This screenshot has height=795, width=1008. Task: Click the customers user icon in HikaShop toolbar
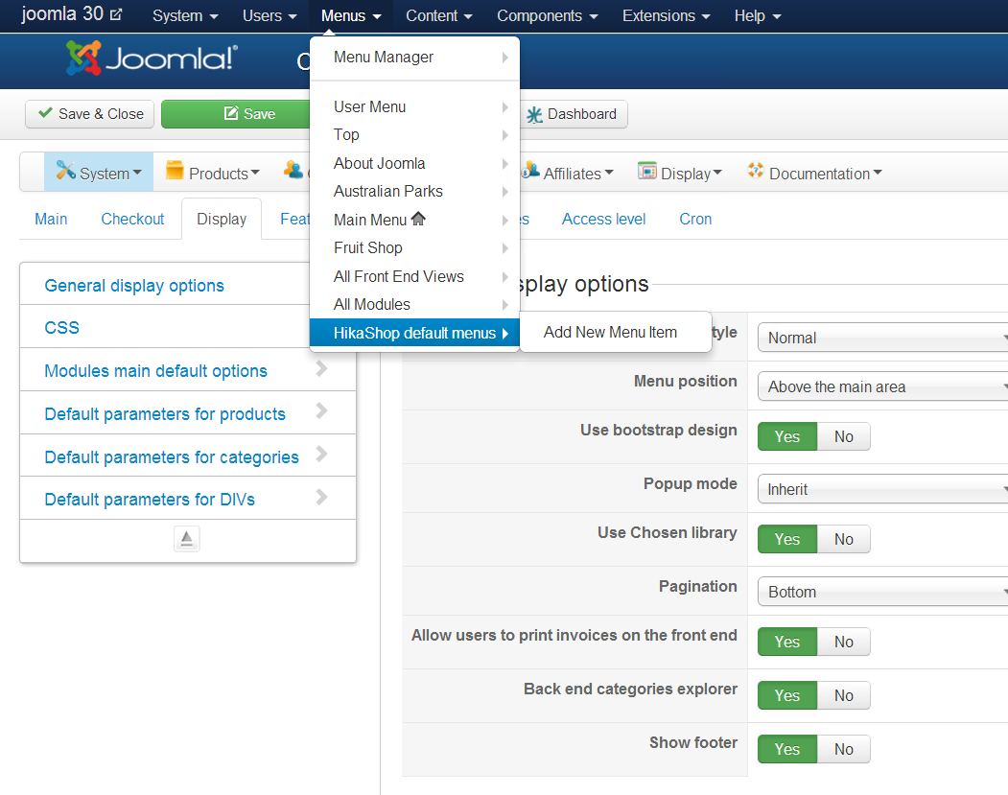293,171
